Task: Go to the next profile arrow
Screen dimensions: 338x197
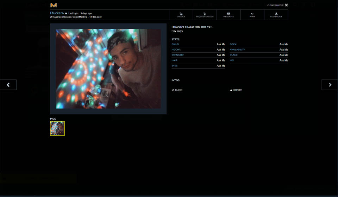Action: point(330,85)
